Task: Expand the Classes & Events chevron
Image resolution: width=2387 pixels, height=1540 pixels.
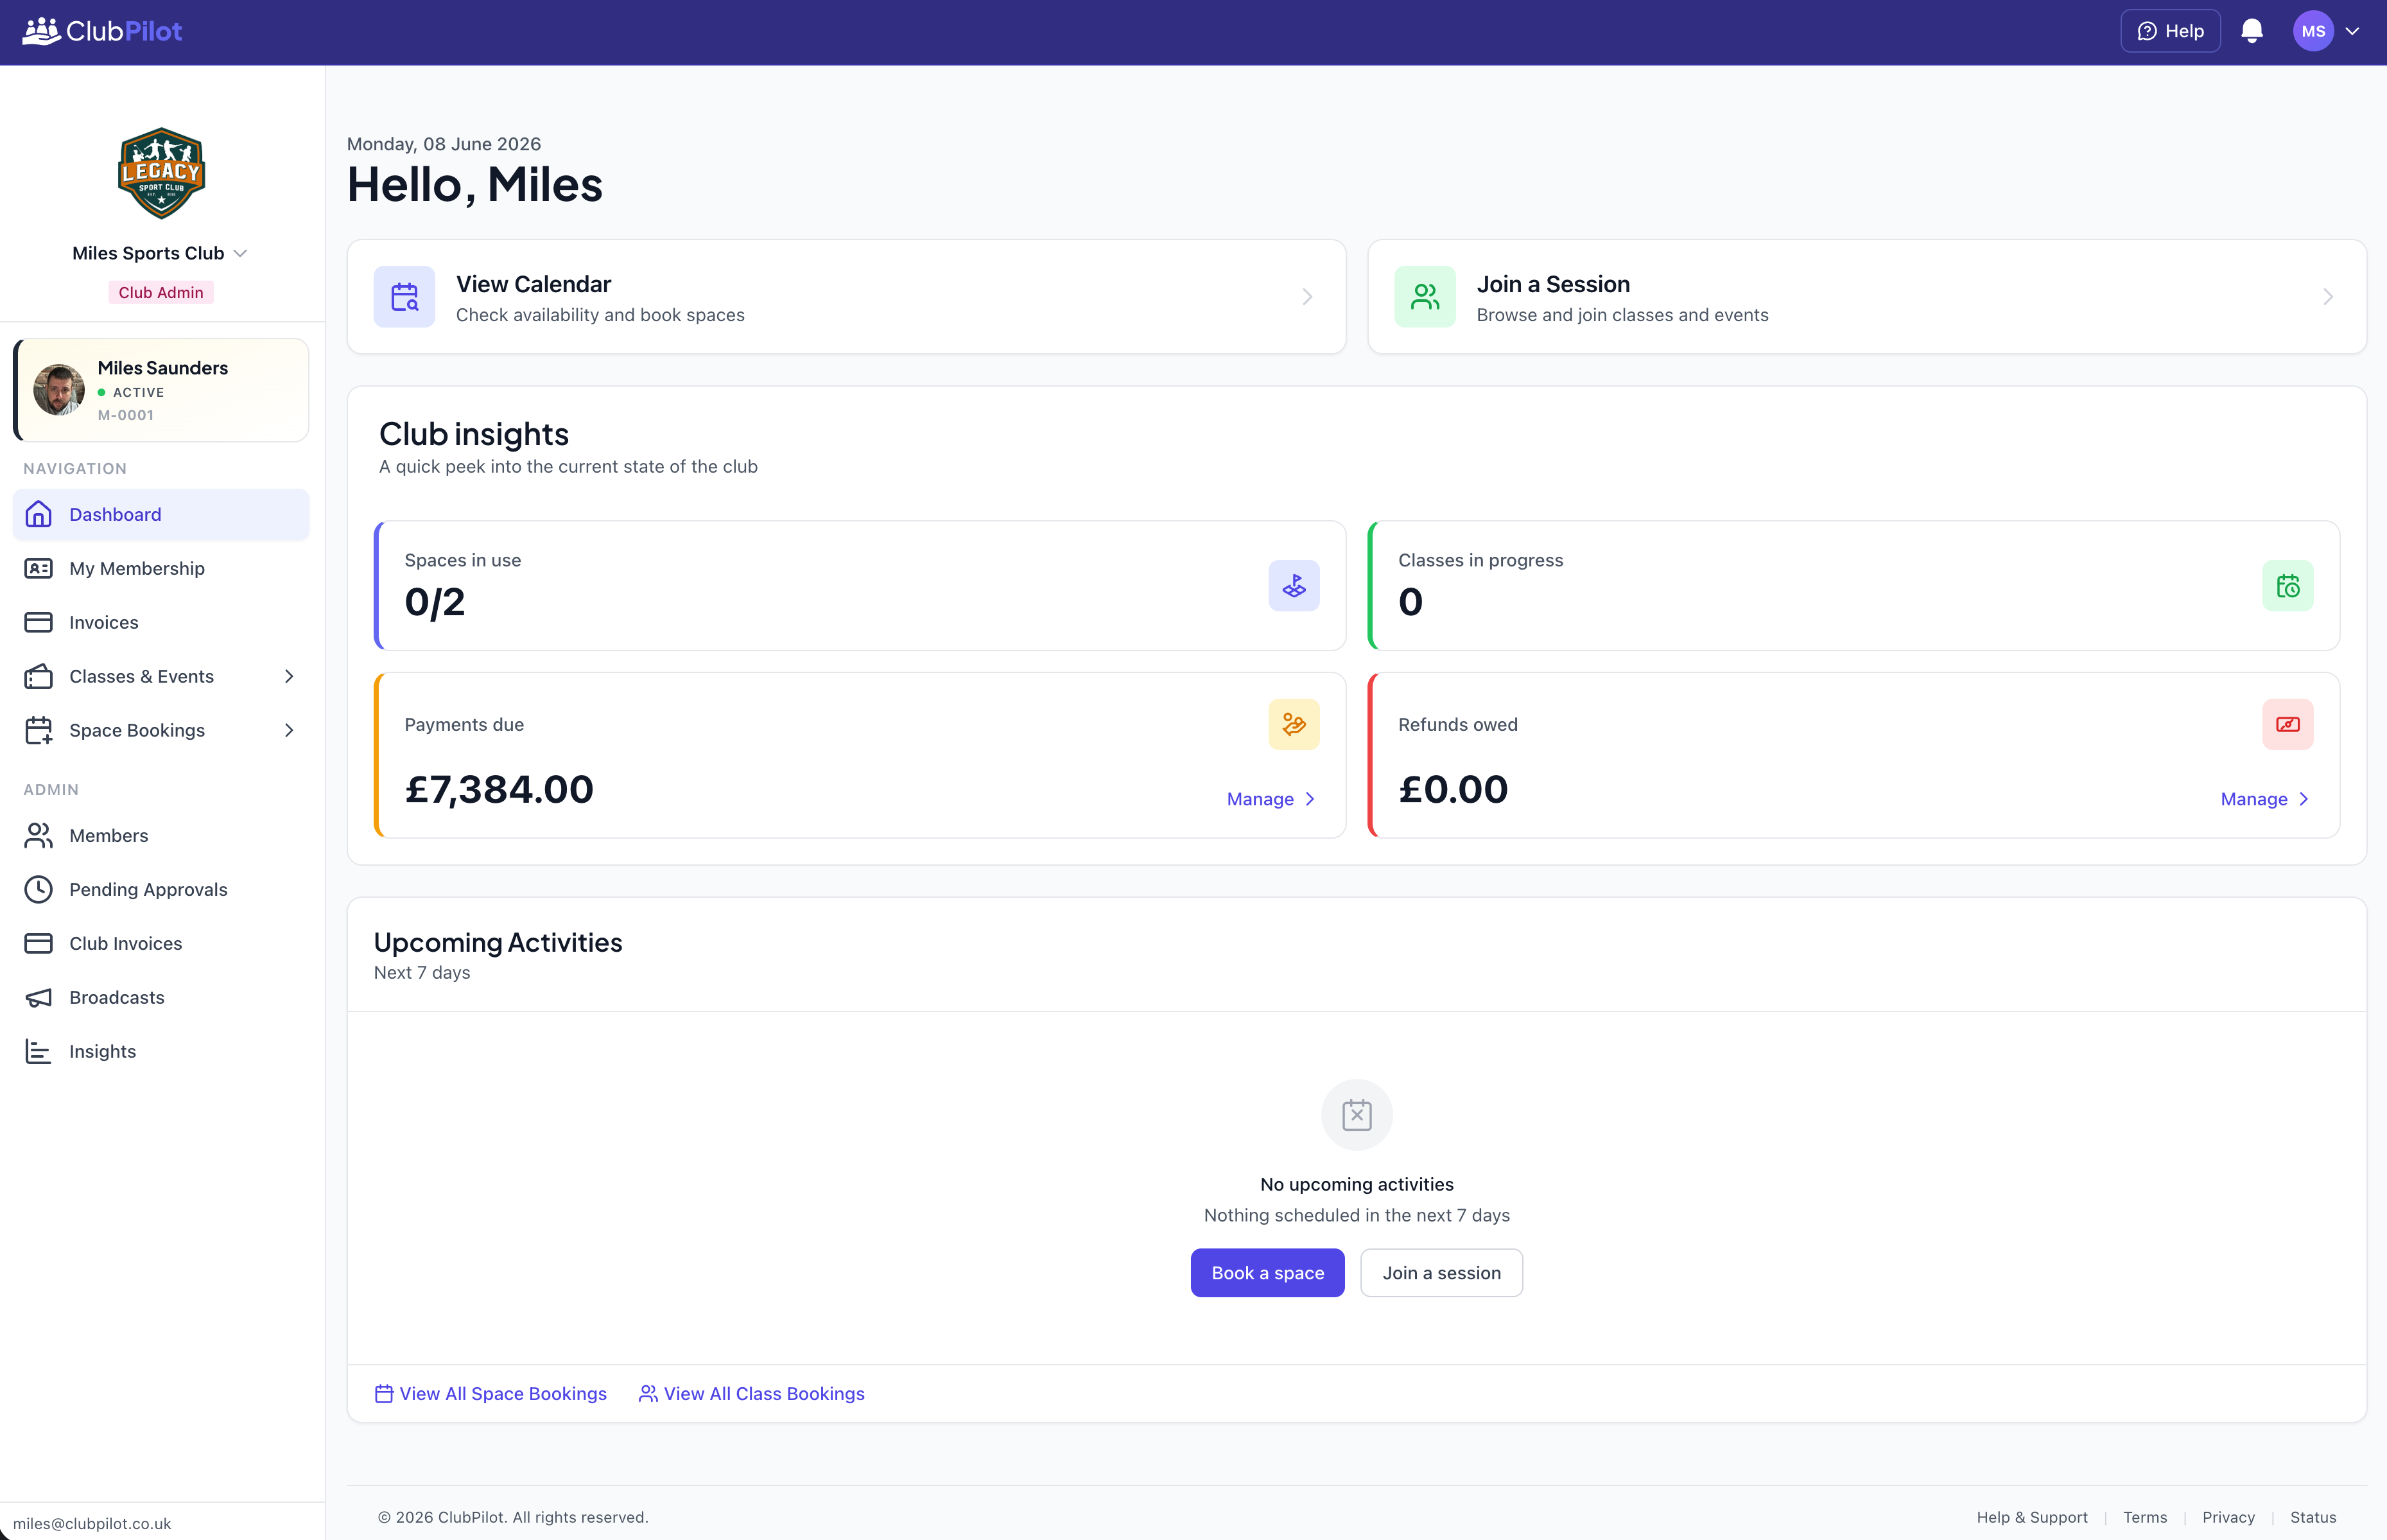Action: click(289, 676)
